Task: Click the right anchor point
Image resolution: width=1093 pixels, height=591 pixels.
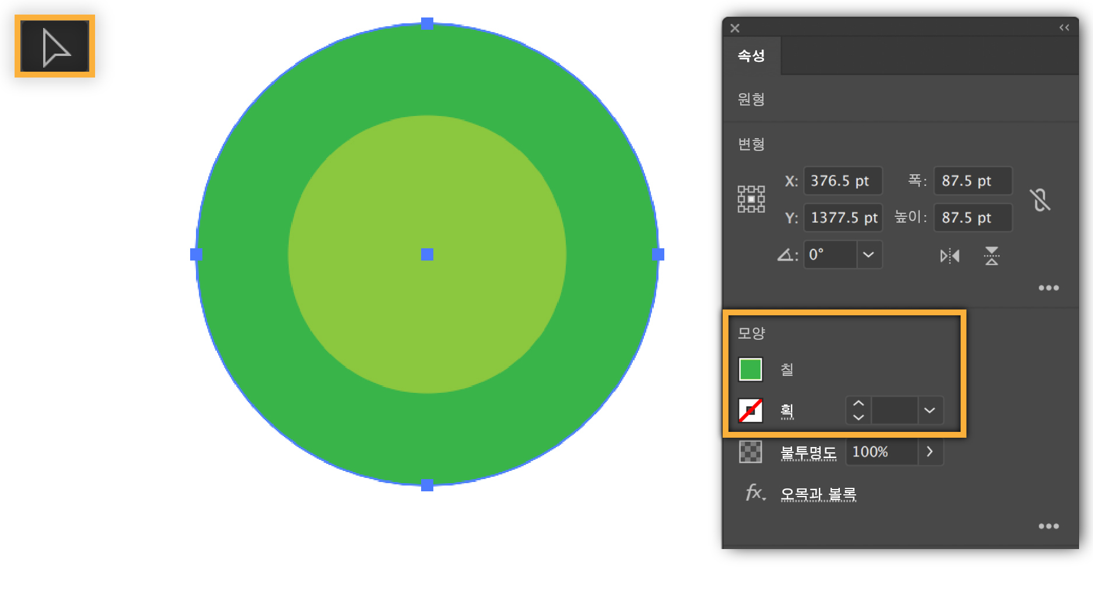Action: [658, 255]
